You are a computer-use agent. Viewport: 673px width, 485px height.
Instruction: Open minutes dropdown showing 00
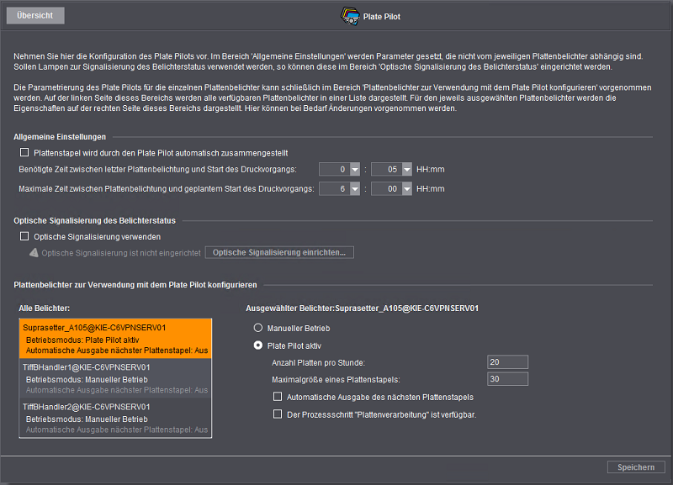coord(407,189)
